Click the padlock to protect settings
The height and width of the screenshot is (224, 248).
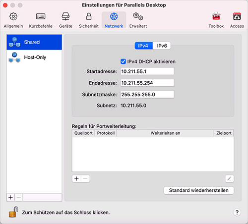(x=13, y=212)
